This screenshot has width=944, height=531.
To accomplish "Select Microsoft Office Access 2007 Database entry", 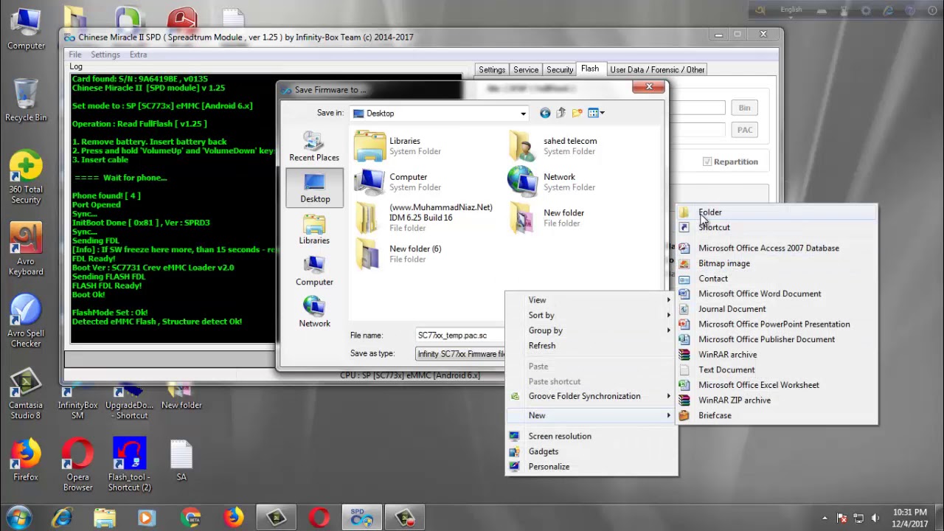I will [777, 248].
